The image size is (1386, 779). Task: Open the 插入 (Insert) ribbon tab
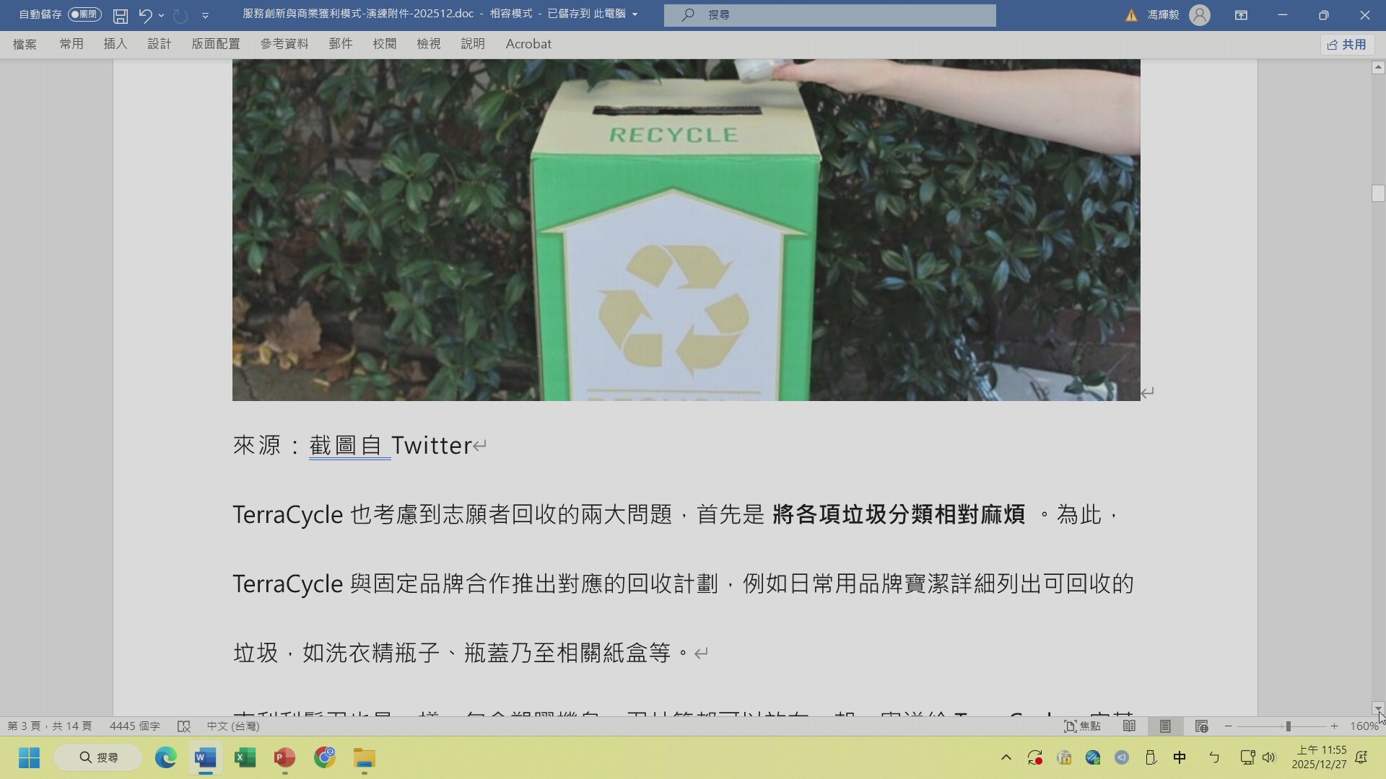click(x=115, y=44)
